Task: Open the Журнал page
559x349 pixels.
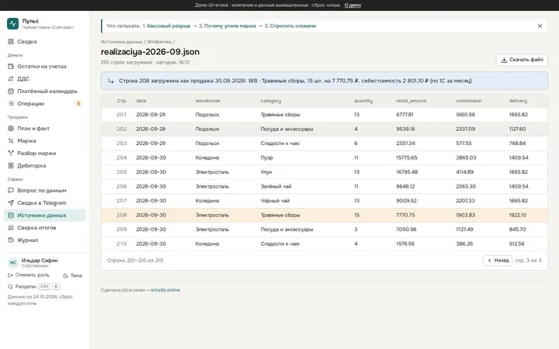Action: [44, 240]
